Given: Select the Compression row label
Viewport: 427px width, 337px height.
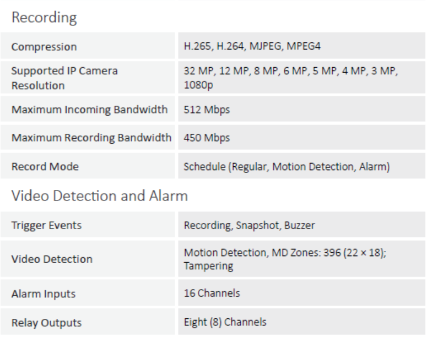Looking at the screenshot, I should [44, 47].
